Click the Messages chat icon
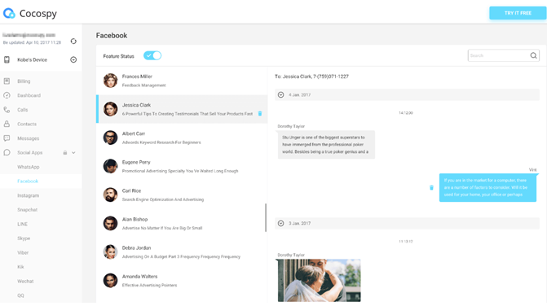The width and height of the screenshot is (547, 306). tap(7, 138)
